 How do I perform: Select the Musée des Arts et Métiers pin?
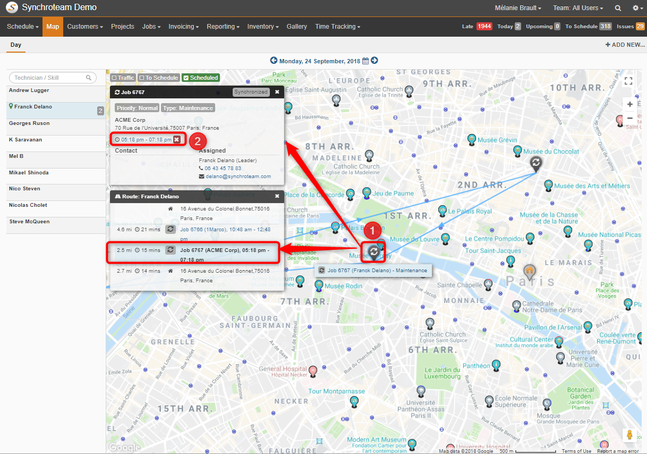click(548, 186)
